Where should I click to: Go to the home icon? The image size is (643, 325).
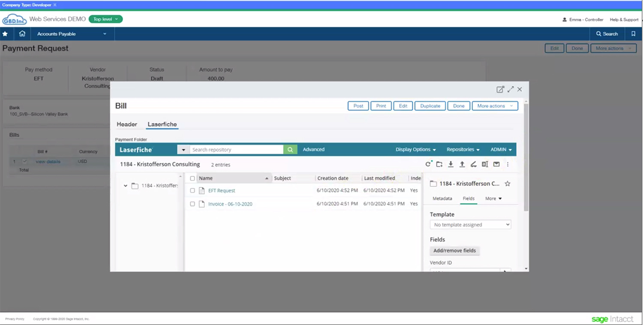pyautogui.click(x=22, y=34)
